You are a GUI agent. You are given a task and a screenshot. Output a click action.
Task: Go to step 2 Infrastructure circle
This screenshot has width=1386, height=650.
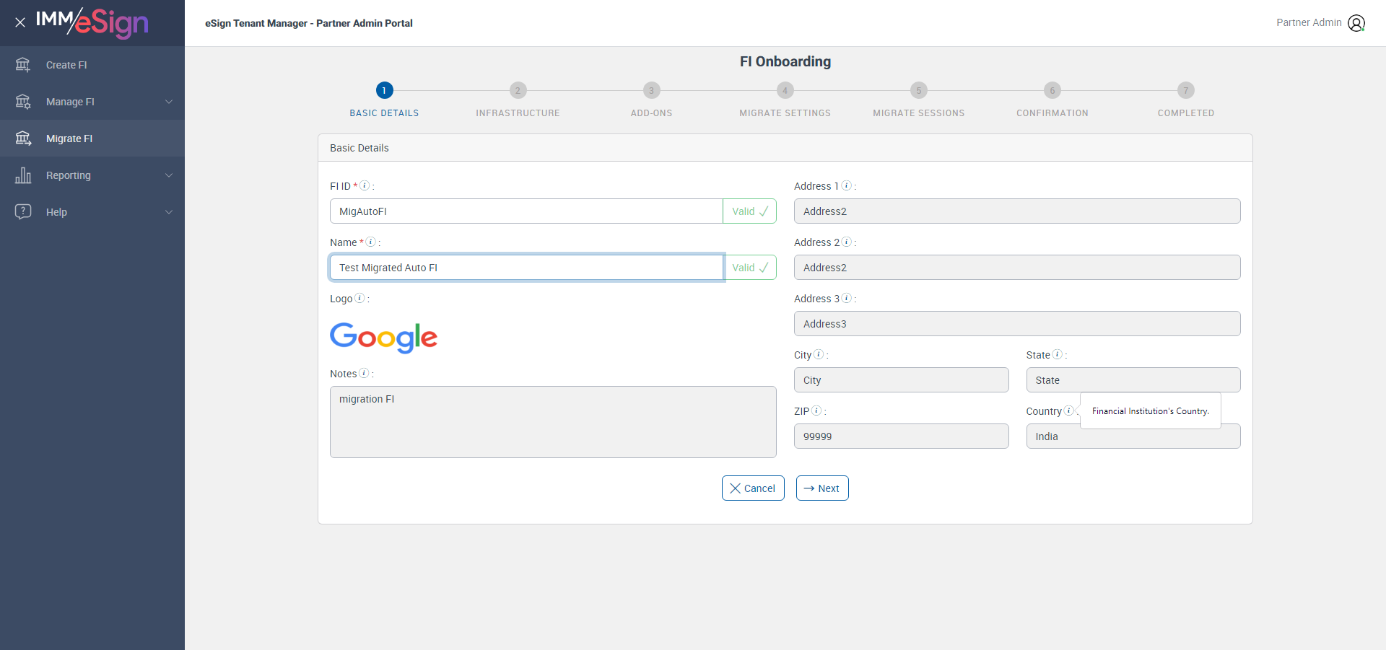click(x=518, y=90)
